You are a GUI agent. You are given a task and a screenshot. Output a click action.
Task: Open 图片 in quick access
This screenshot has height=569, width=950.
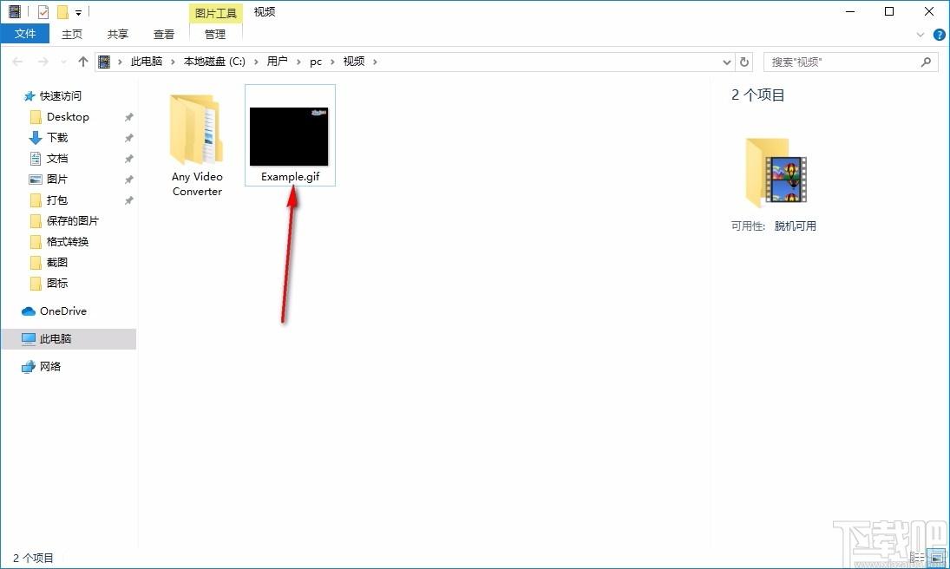(57, 179)
